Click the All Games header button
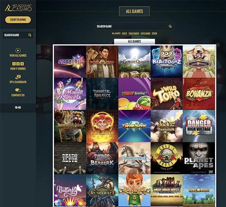Viewport: 226px width, 207px height. [x=134, y=11]
